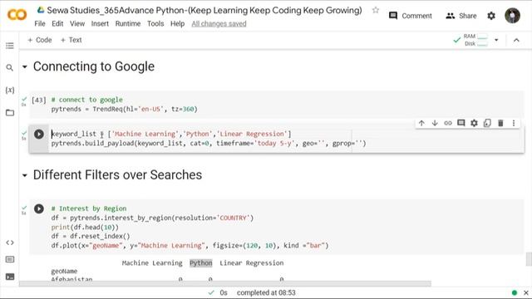Open the Terminal sidebar icon
Image resolution: width=532 pixels, height=299 pixels.
point(10,277)
